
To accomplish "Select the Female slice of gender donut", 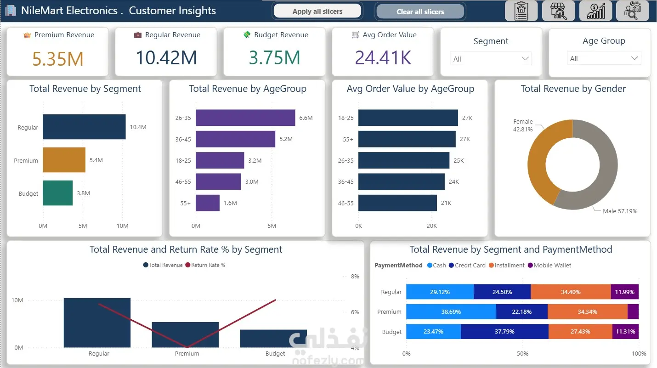I will (538, 156).
